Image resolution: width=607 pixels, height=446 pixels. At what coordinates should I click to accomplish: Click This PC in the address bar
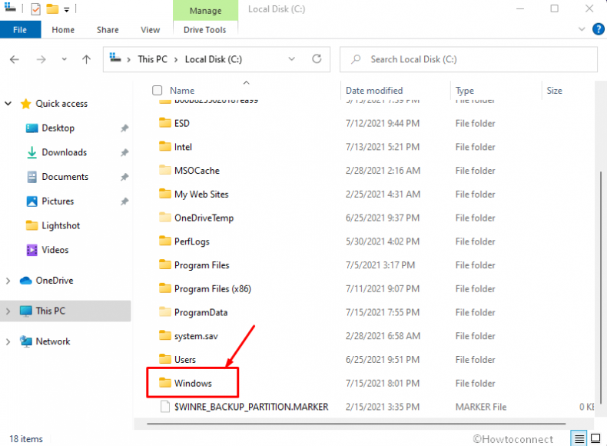coord(153,59)
